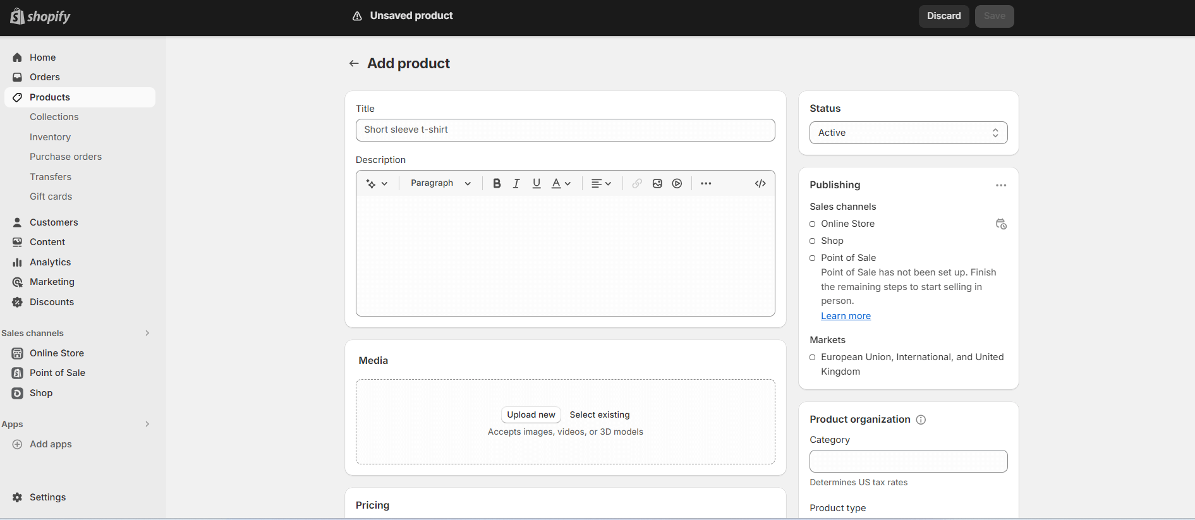The height and width of the screenshot is (520, 1195).
Task: Go to Inventory under Products
Action: tap(50, 137)
